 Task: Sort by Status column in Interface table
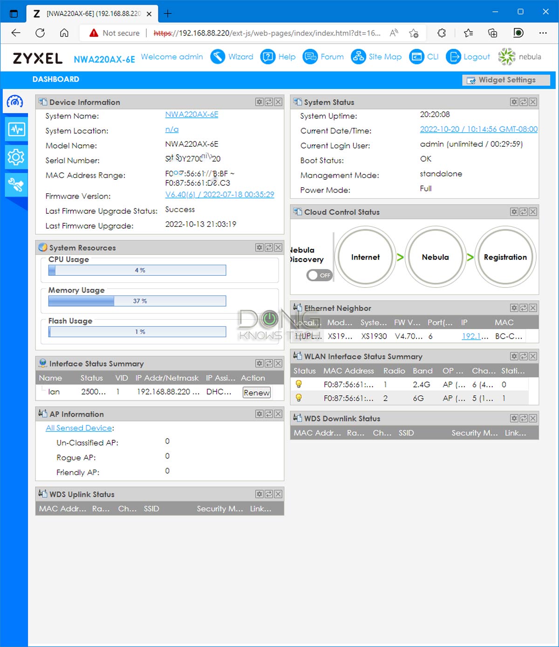pyautogui.click(x=92, y=378)
